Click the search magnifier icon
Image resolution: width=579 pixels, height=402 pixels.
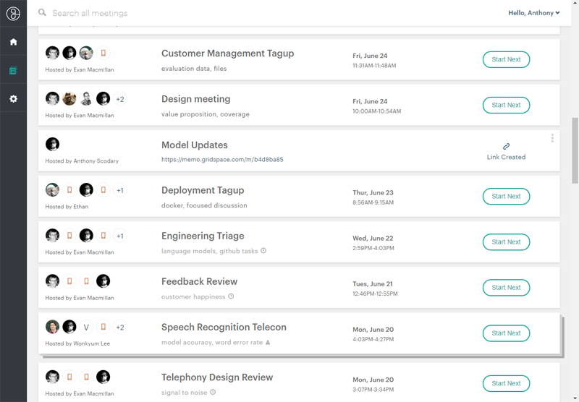(x=43, y=12)
